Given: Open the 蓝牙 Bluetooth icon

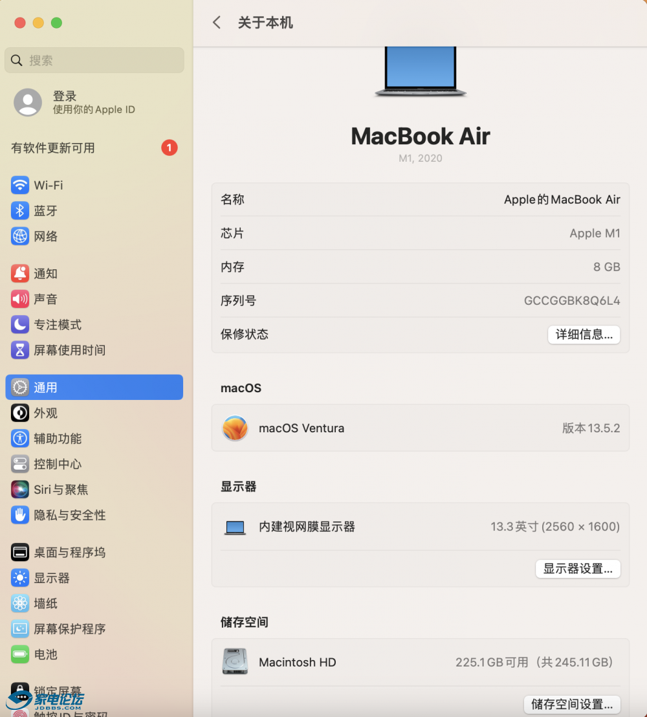Looking at the screenshot, I should (19, 211).
